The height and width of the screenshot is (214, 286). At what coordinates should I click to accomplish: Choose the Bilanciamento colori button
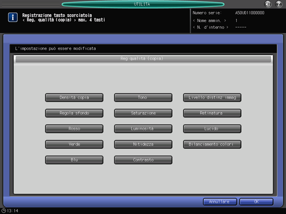(x=212, y=145)
